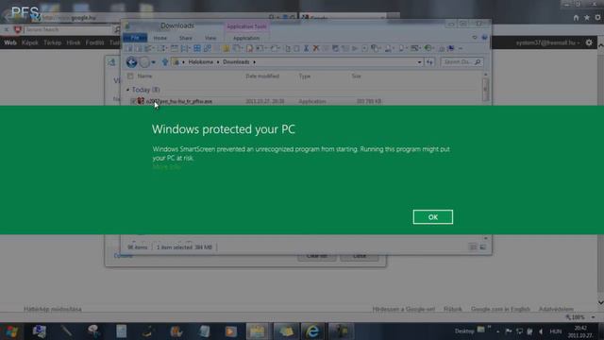Open the Google account email dropdown
Viewport: 604px width, 340px height.
[547, 42]
